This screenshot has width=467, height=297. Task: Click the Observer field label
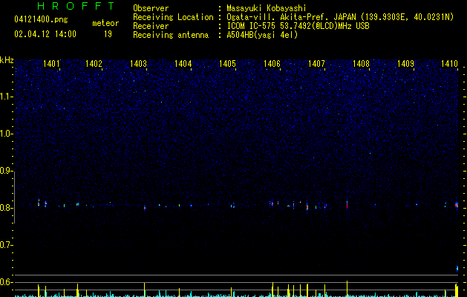click(x=151, y=8)
